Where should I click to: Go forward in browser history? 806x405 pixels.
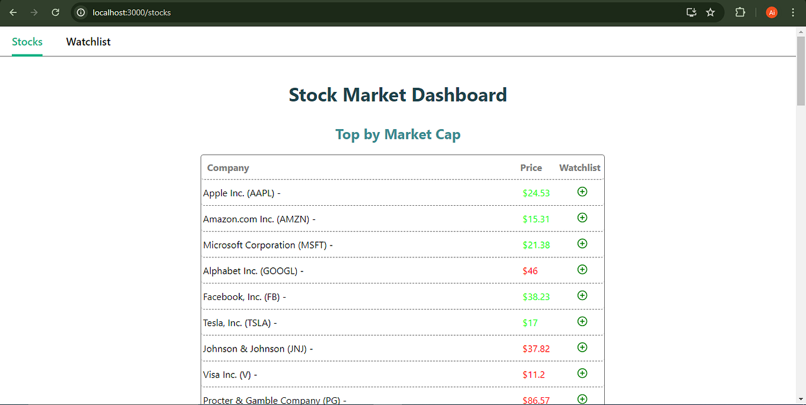(34, 12)
